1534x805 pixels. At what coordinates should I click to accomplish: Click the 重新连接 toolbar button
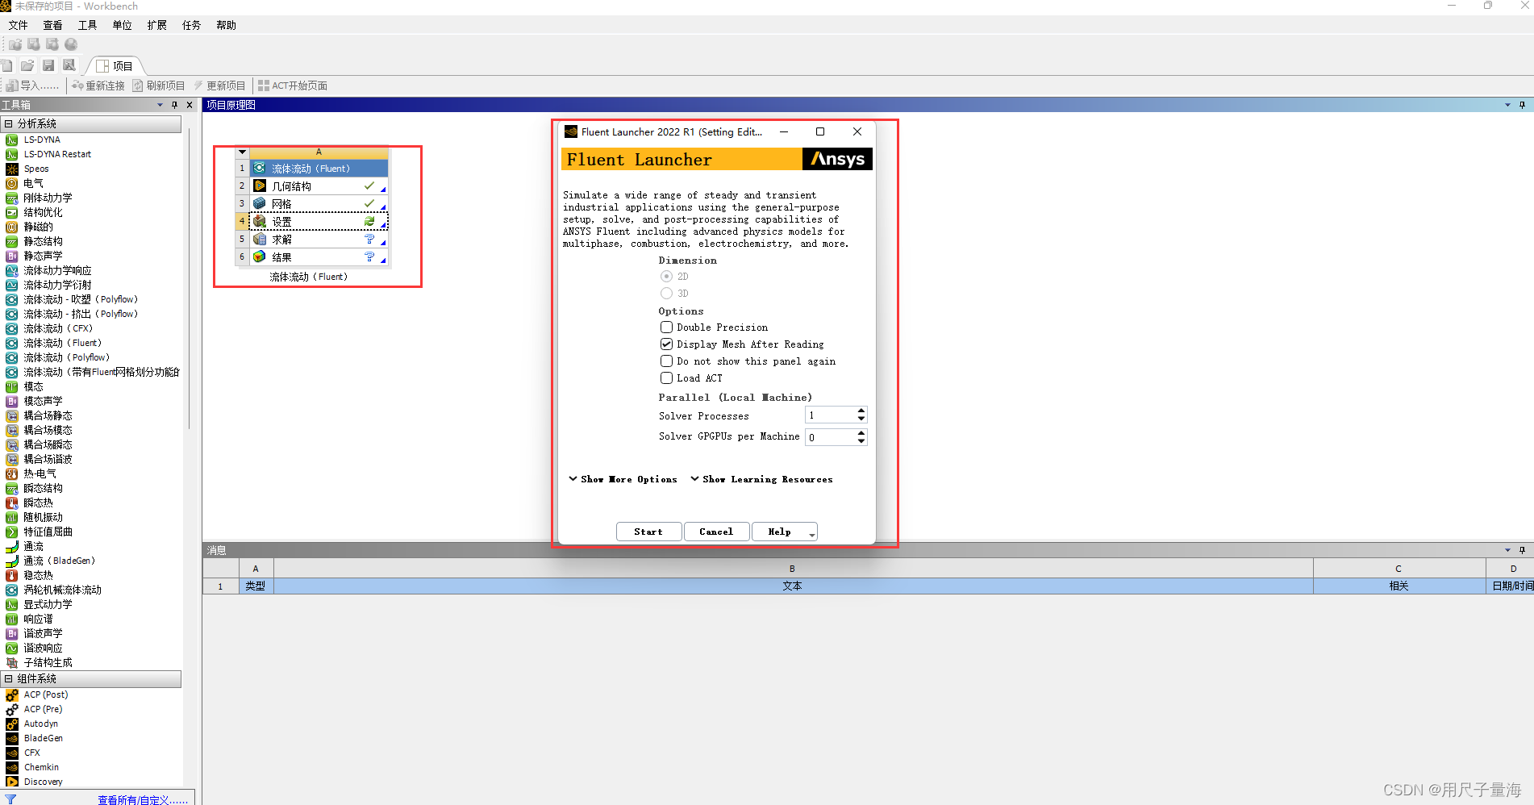coord(98,86)
